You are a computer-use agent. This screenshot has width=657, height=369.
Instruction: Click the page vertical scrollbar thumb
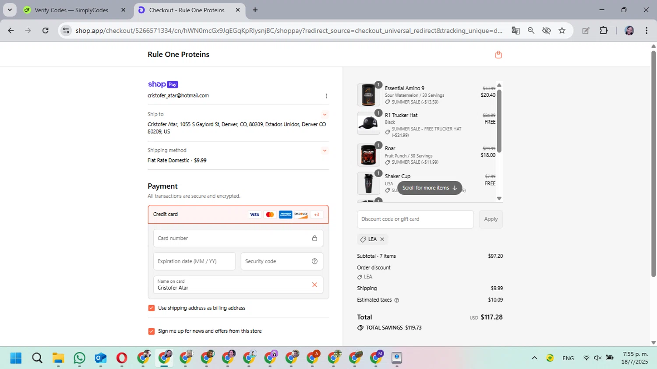(x=653, y=164)
